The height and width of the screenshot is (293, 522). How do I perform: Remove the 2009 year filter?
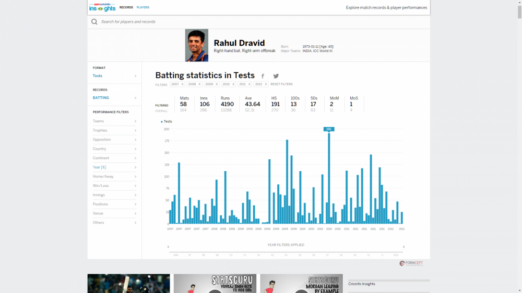tap(217, 84)
